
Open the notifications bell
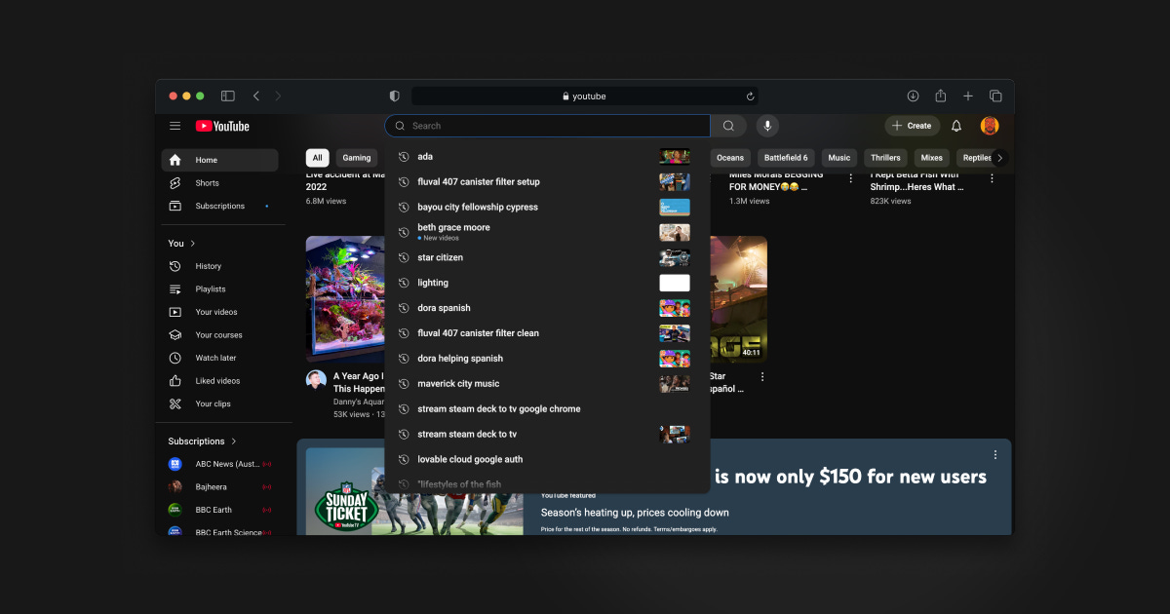[x=956, y=126]
